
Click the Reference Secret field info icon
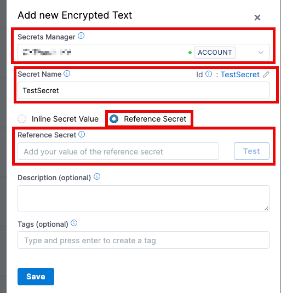click(82, 134)
